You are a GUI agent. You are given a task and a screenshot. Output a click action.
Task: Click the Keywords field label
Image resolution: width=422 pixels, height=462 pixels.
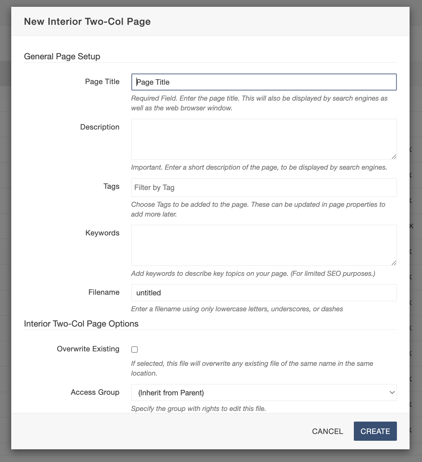[x=102, y=233]
